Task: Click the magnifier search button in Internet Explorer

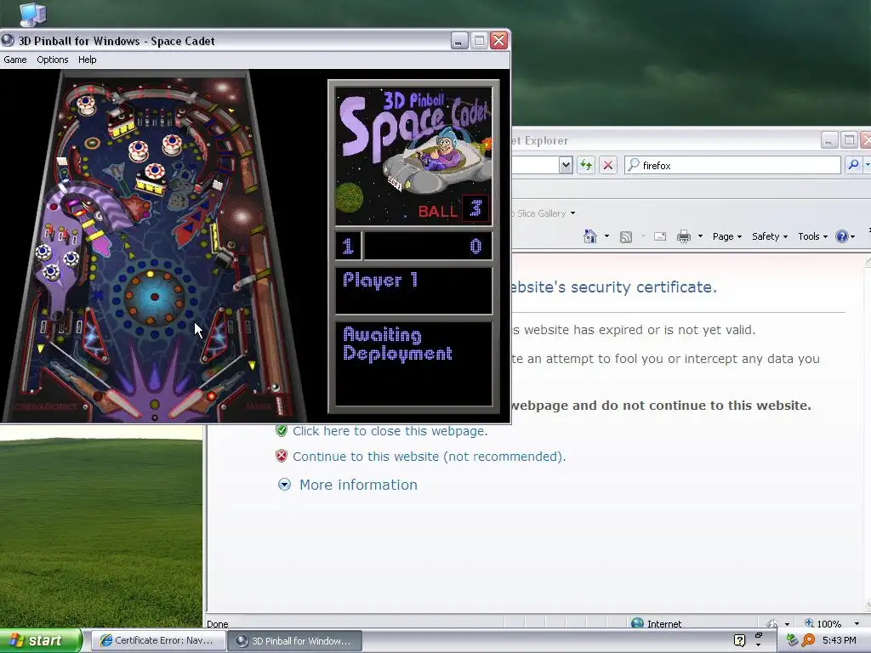Action: tap(854, 165)
